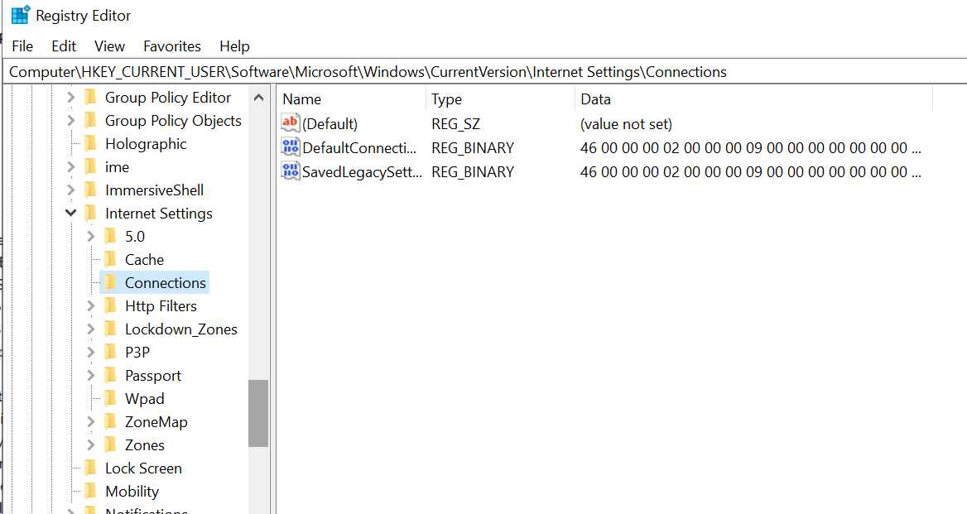Click the 5.0 folder icon
The image size is (967, 514).
coord(110,236)
